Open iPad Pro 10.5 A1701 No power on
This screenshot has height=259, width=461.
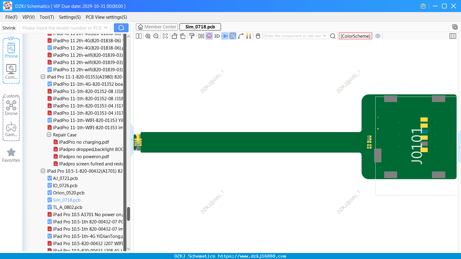pos(85,215)
